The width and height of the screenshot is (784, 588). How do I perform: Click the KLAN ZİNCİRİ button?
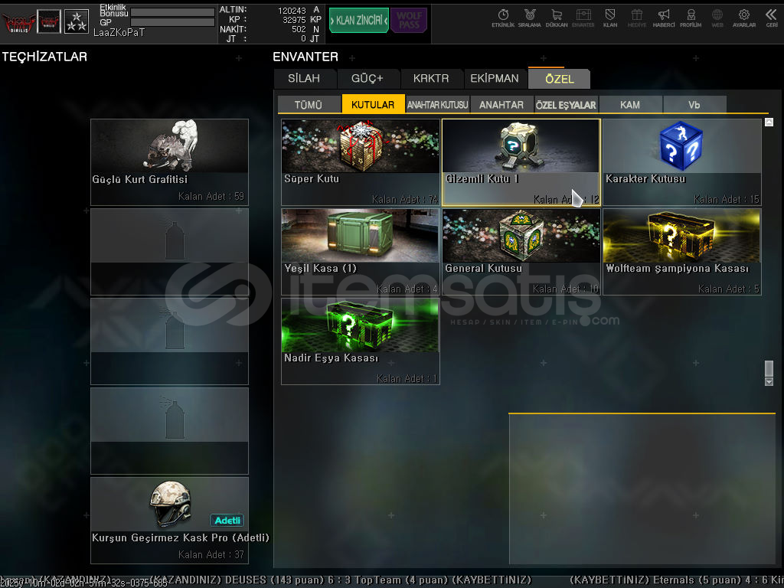(359, 21)
